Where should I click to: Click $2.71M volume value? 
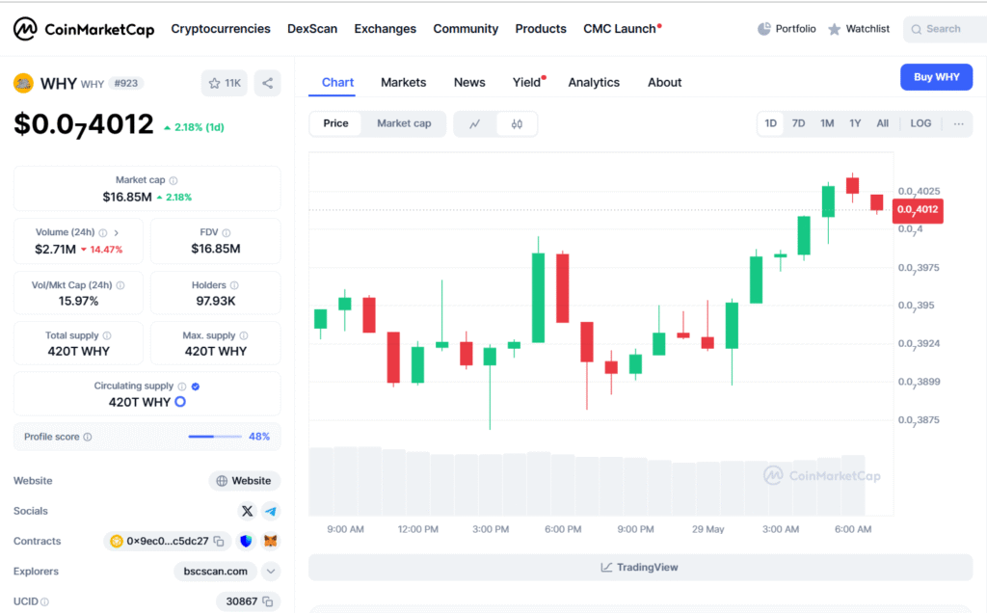55,250
